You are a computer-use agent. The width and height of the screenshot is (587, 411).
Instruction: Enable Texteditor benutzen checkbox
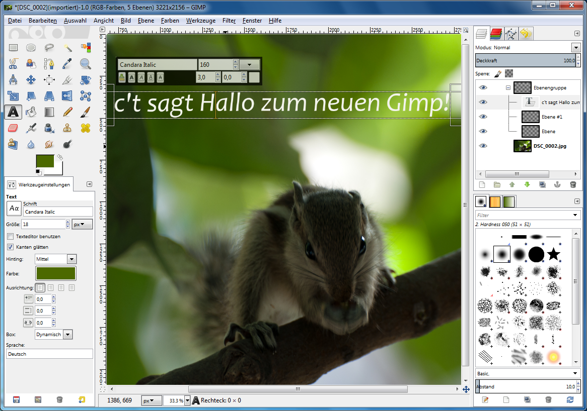click(x=11, y=237)
